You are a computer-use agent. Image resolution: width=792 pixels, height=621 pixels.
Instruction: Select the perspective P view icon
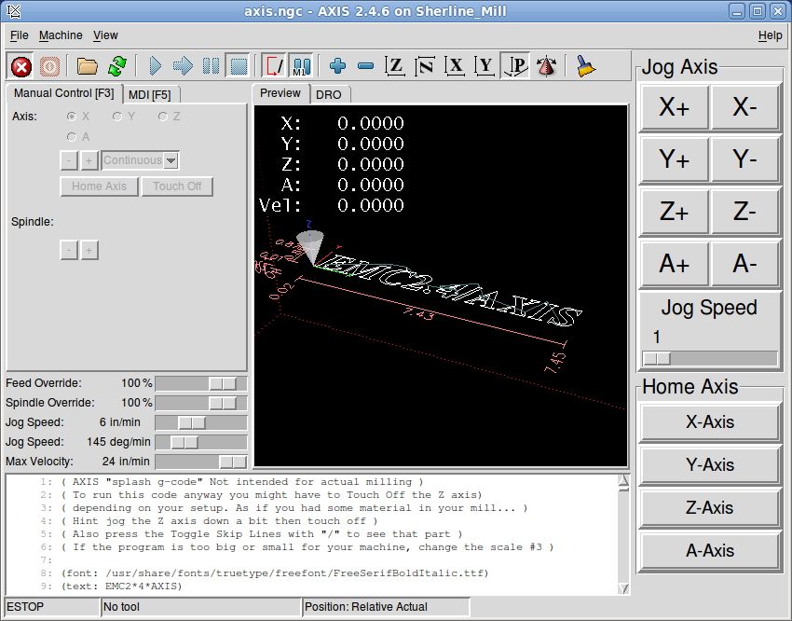click(x=515, y=66)
